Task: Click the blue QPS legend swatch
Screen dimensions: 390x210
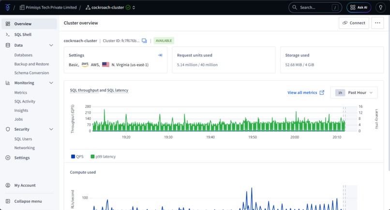Action: tap(73, 156)
